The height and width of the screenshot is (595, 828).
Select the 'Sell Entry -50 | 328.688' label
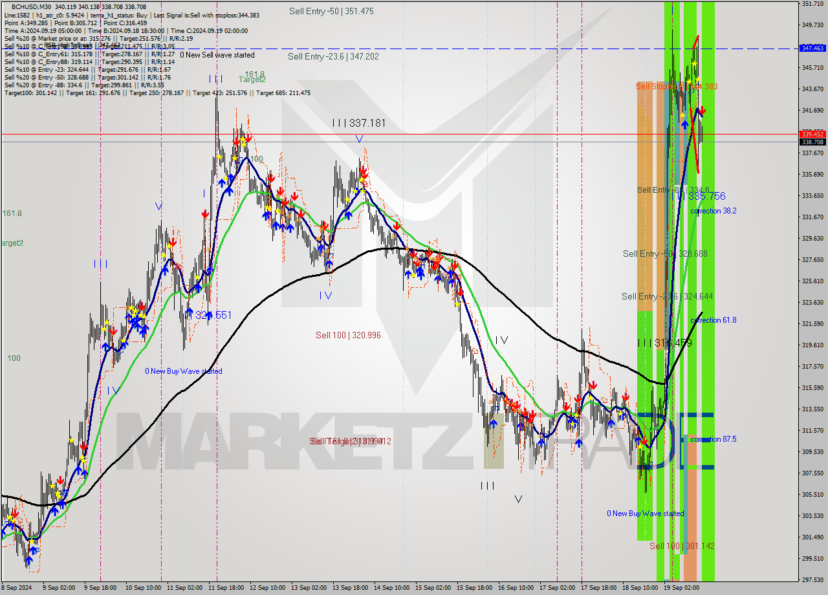(x=665, y=254)
